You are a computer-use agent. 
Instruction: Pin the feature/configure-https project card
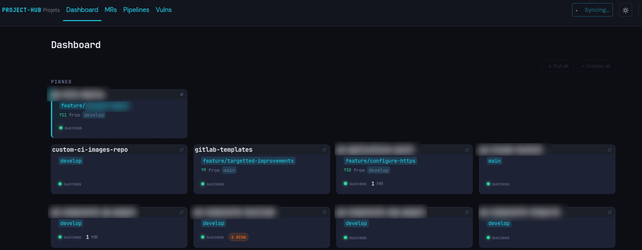pos(467,150)
